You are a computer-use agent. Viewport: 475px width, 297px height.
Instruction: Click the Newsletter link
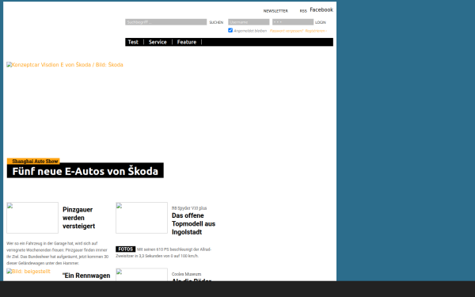(275, 11)
